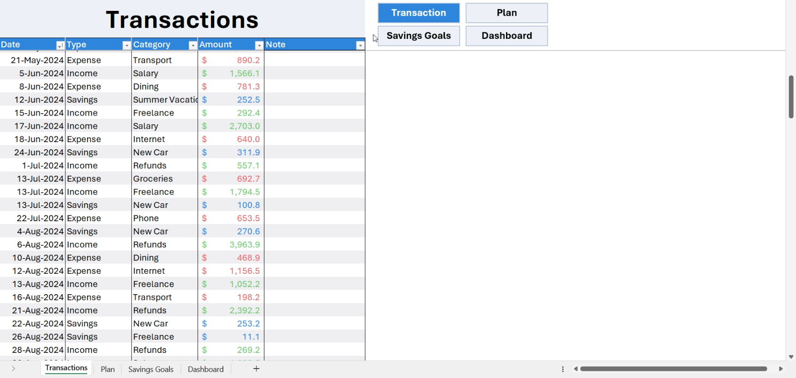The width and height of the screenshot is (796, 378).
Task: Click the three-dot sheet options handle
Action: pyautogui.click(x=563, y=369)
